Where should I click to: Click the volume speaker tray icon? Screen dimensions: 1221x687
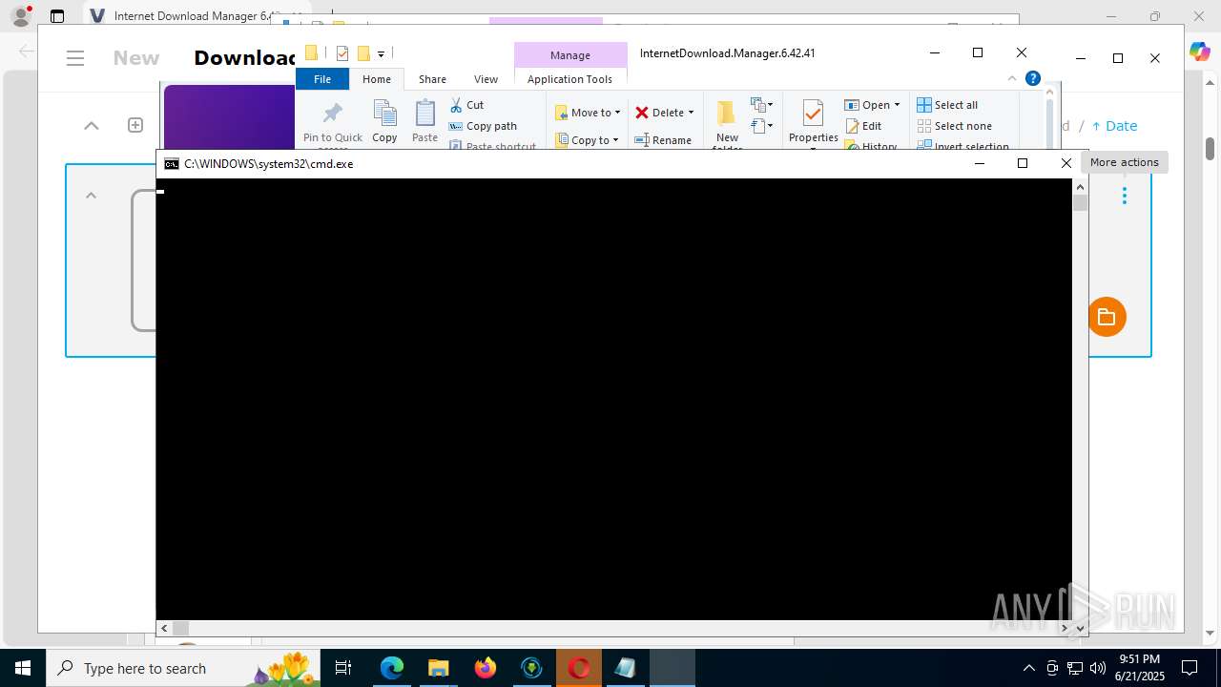point(1098,668)
